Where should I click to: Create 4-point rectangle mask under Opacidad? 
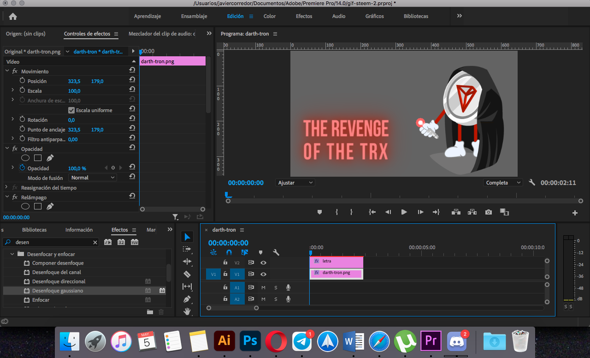[x=38, y=158]
